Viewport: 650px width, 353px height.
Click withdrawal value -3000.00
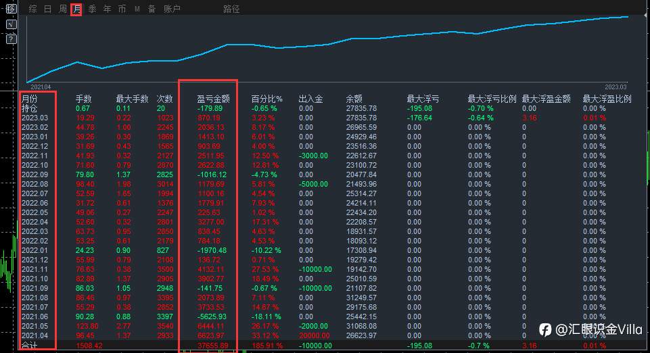click(x=313, y=156)
